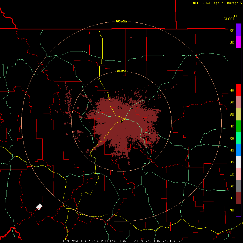Click the GR legend label
The image size is (243, 243).
232,102
